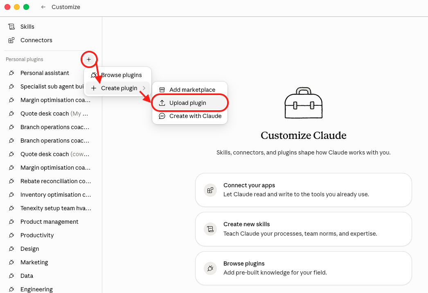Click the plug icon beside Personal assistant

point(11,73)
